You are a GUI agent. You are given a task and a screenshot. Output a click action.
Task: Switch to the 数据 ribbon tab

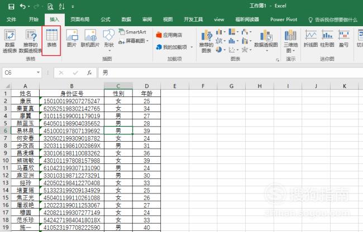click(126, 20)
